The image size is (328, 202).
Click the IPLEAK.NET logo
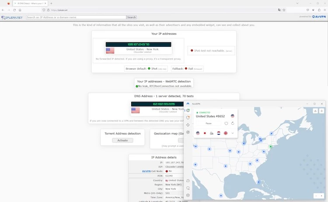(12, 17)
